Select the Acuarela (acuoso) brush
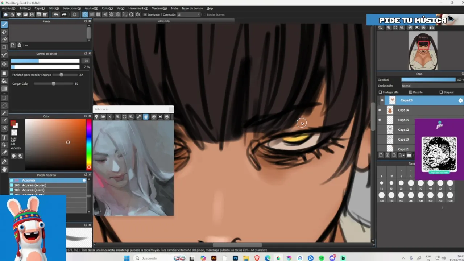This screenshot has height=261, width=464. point(48,185)
